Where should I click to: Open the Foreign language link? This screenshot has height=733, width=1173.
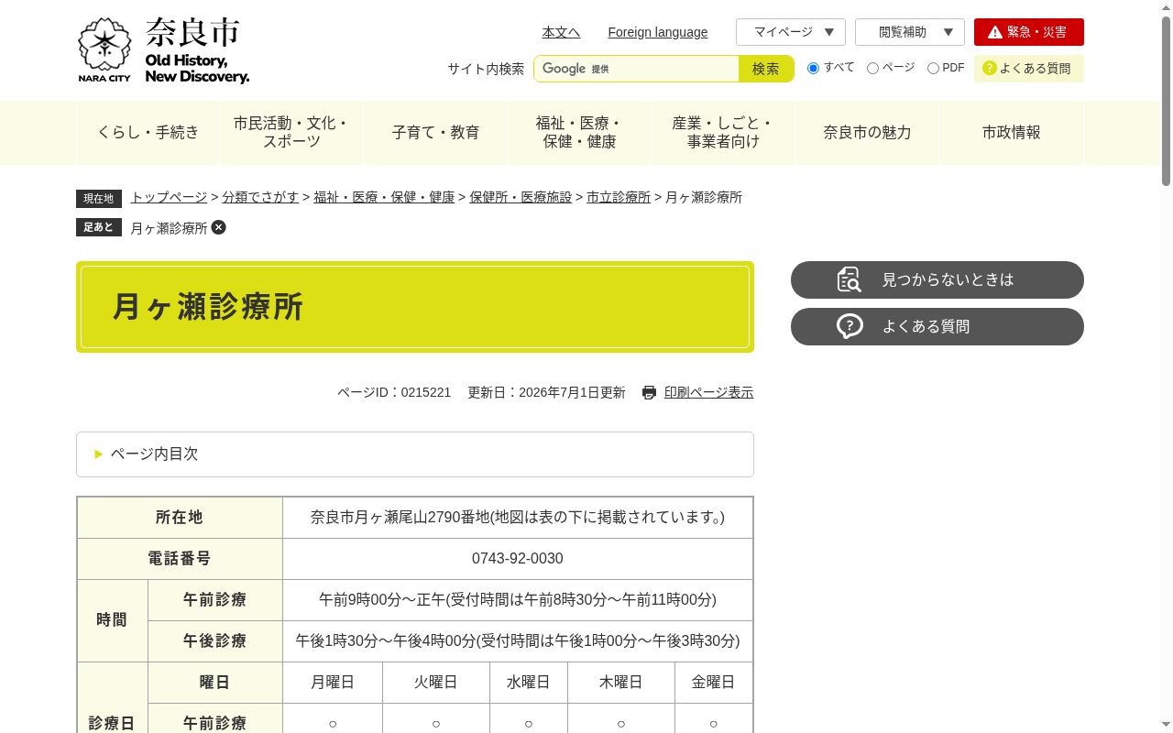click(658, 32)
